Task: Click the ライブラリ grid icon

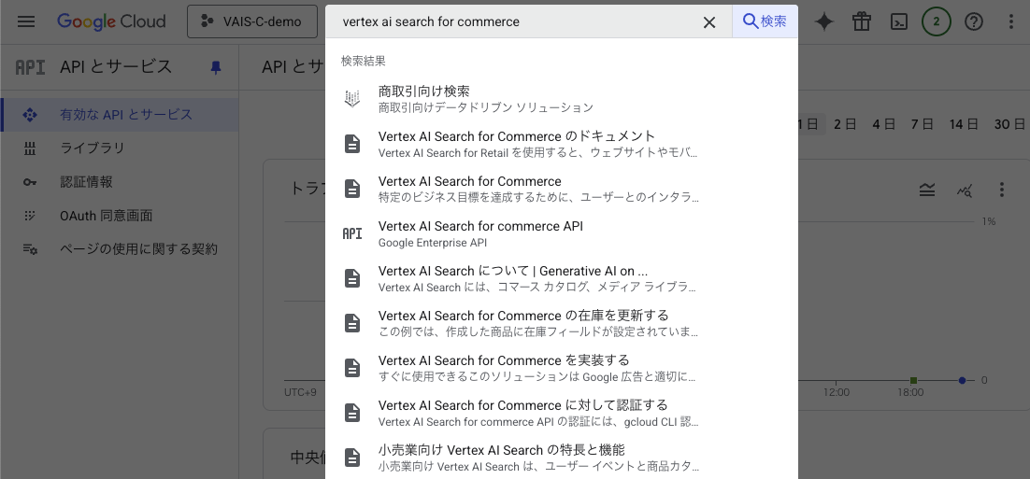Action: [x=30, y=148]
